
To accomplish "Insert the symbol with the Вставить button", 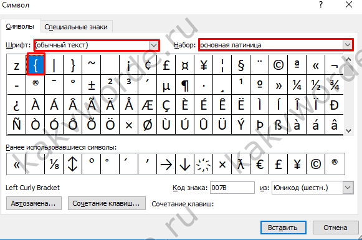I will [283, 228].
